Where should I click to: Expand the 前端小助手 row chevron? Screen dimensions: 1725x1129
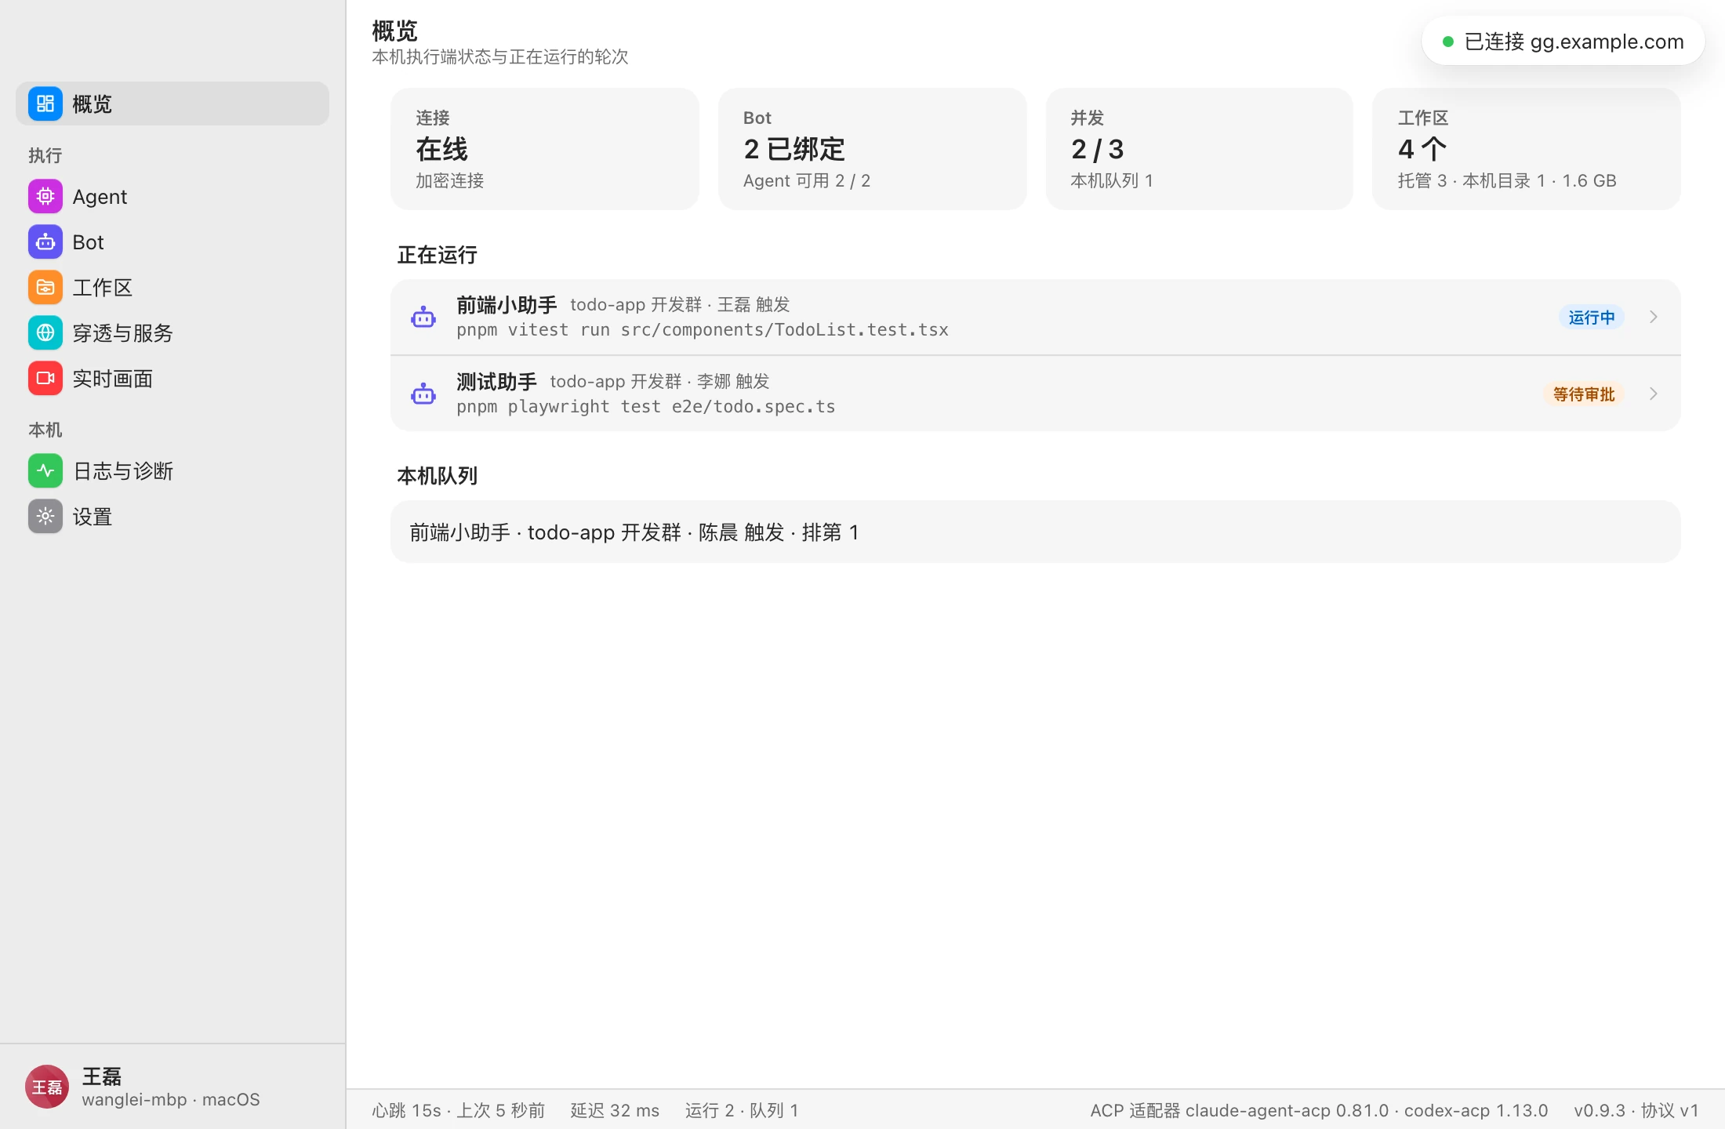tap(1653, 317)
